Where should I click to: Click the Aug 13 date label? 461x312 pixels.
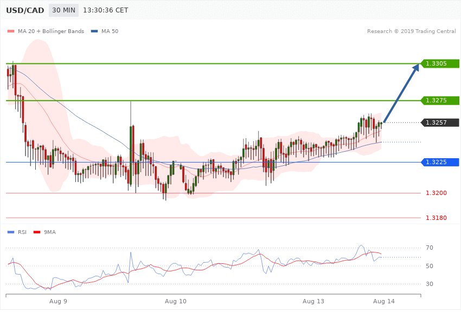pos(313,301)
